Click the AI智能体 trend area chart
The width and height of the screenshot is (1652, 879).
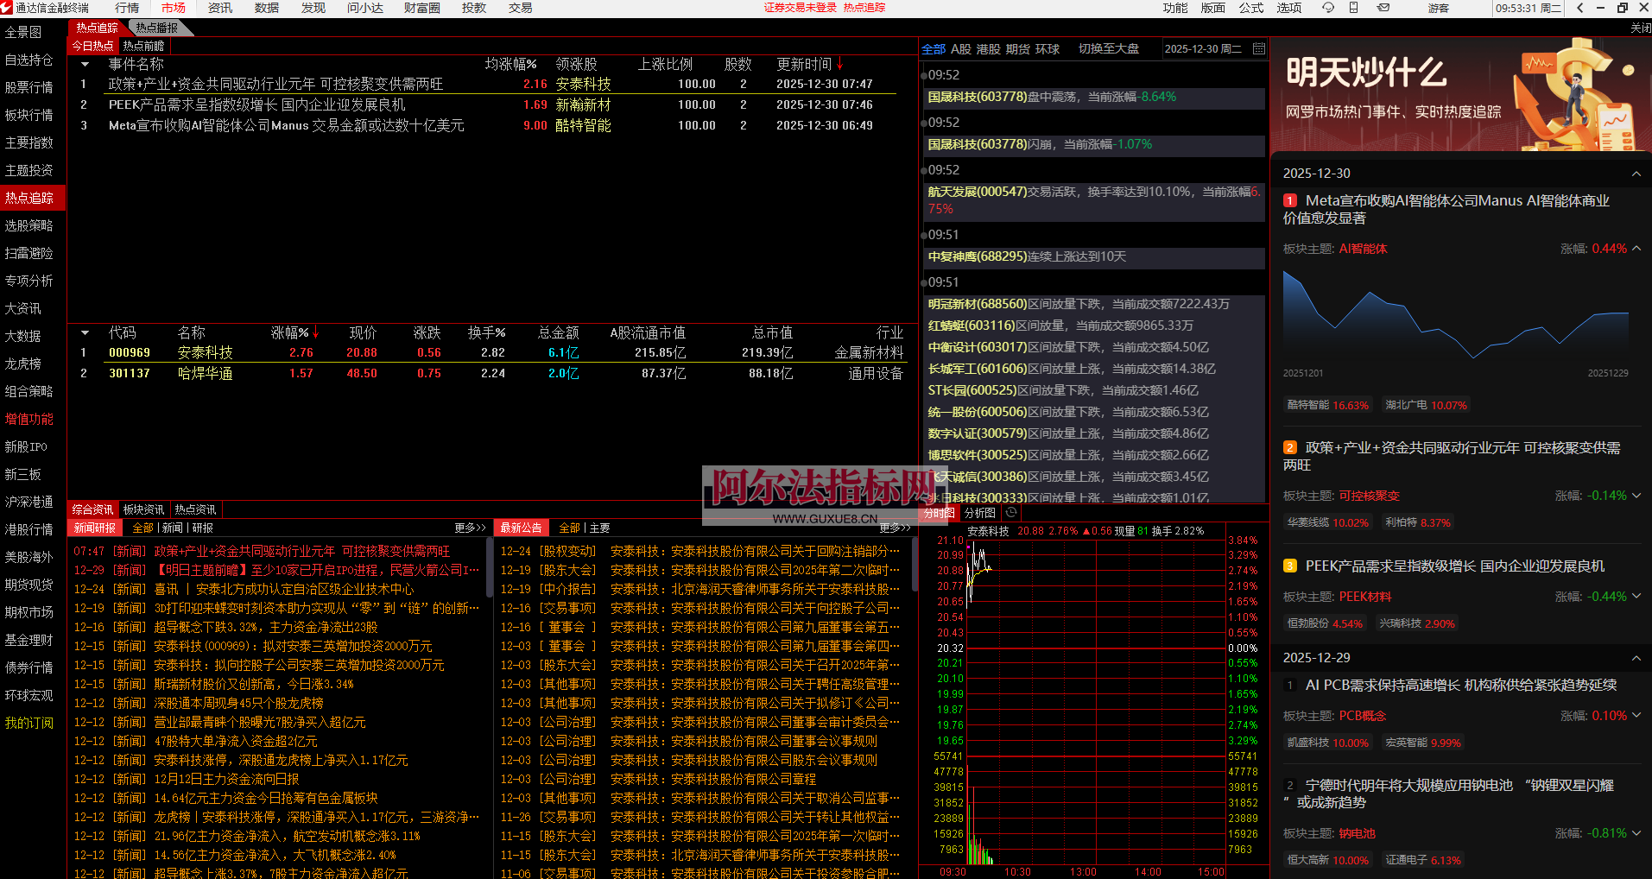point(1455,319)
